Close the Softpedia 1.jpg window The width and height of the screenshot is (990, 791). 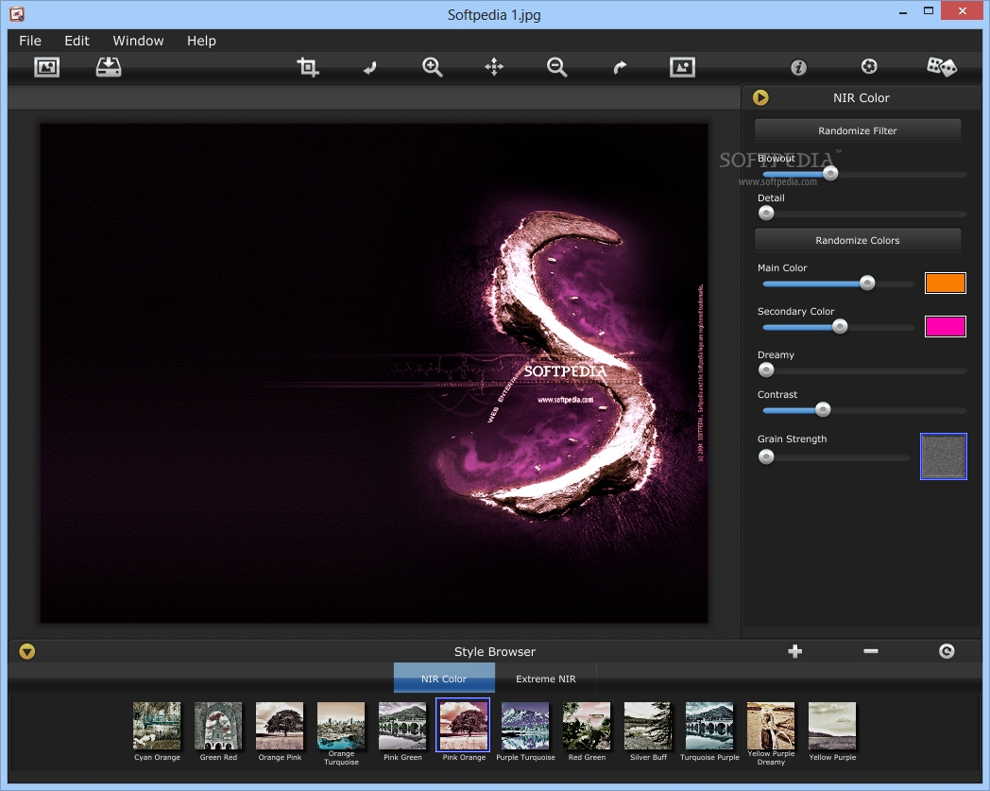coord(963,10)
